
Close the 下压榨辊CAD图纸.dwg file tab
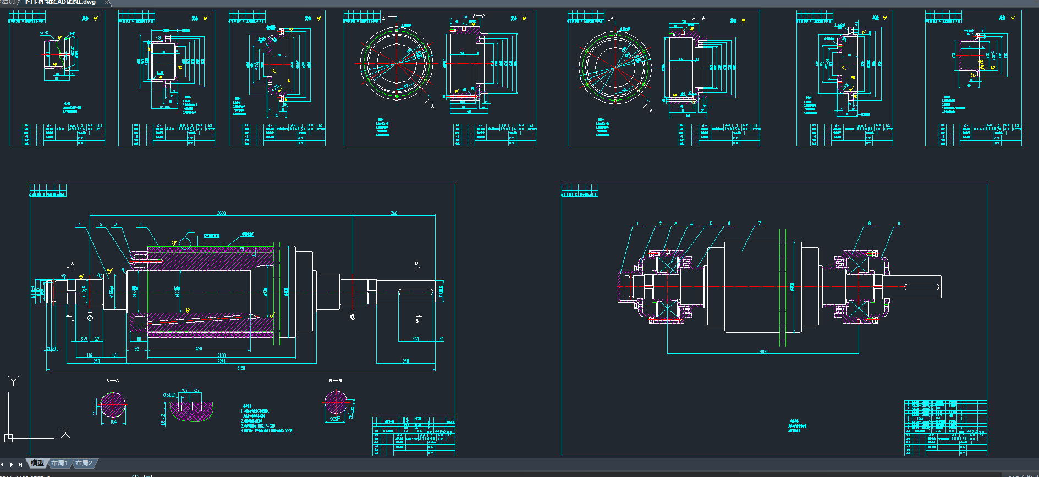pyautogui.click(x=107, y=3)
